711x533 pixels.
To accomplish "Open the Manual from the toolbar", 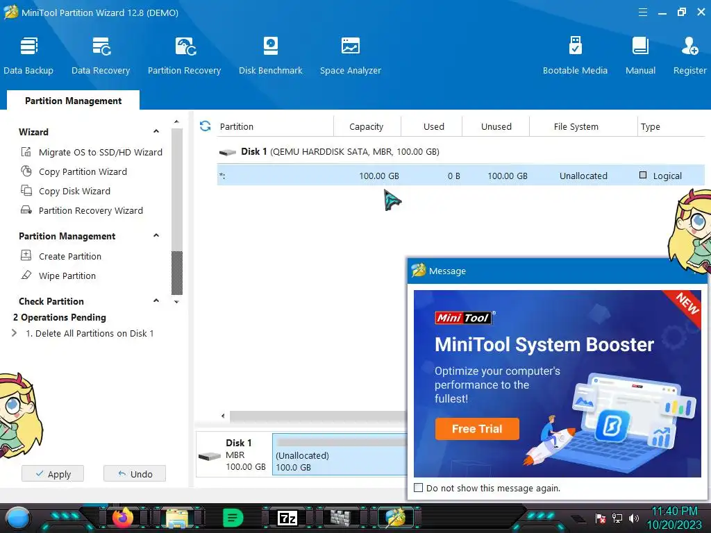I will pyautogui.click(x=640, y=56).
